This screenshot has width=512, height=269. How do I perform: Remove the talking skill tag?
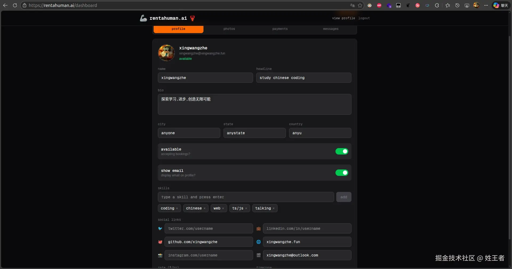pos(274,208)
